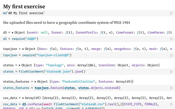This screenshot has width=175, height=109.
Task: Run the d3 require cell
Action: 171,39
